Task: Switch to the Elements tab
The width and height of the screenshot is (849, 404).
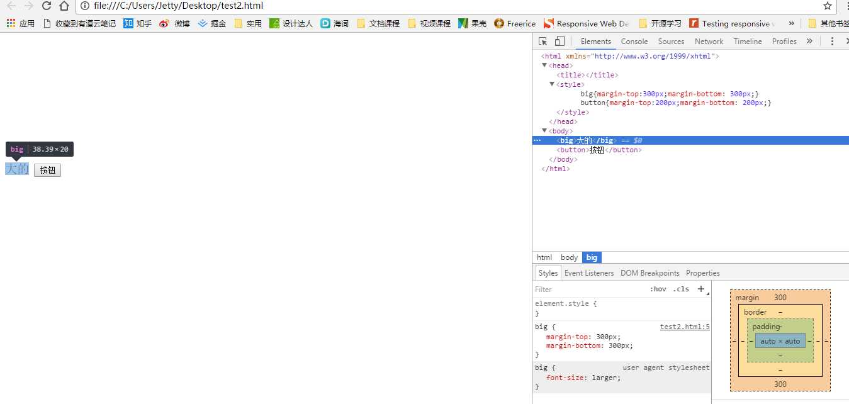Action: pos(596,42)
